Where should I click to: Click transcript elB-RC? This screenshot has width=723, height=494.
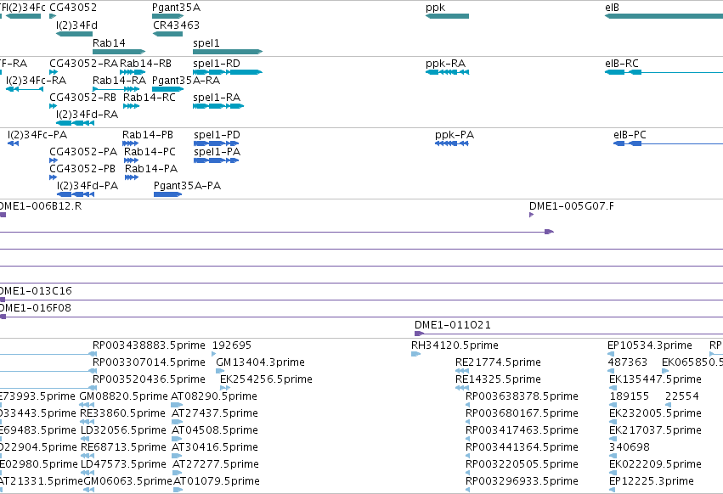tap(664, 72)
